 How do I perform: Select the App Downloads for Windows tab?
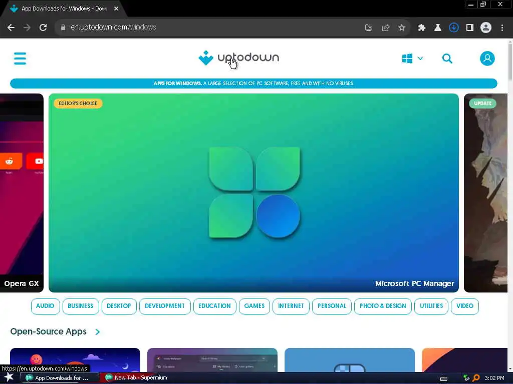(64, 8)
